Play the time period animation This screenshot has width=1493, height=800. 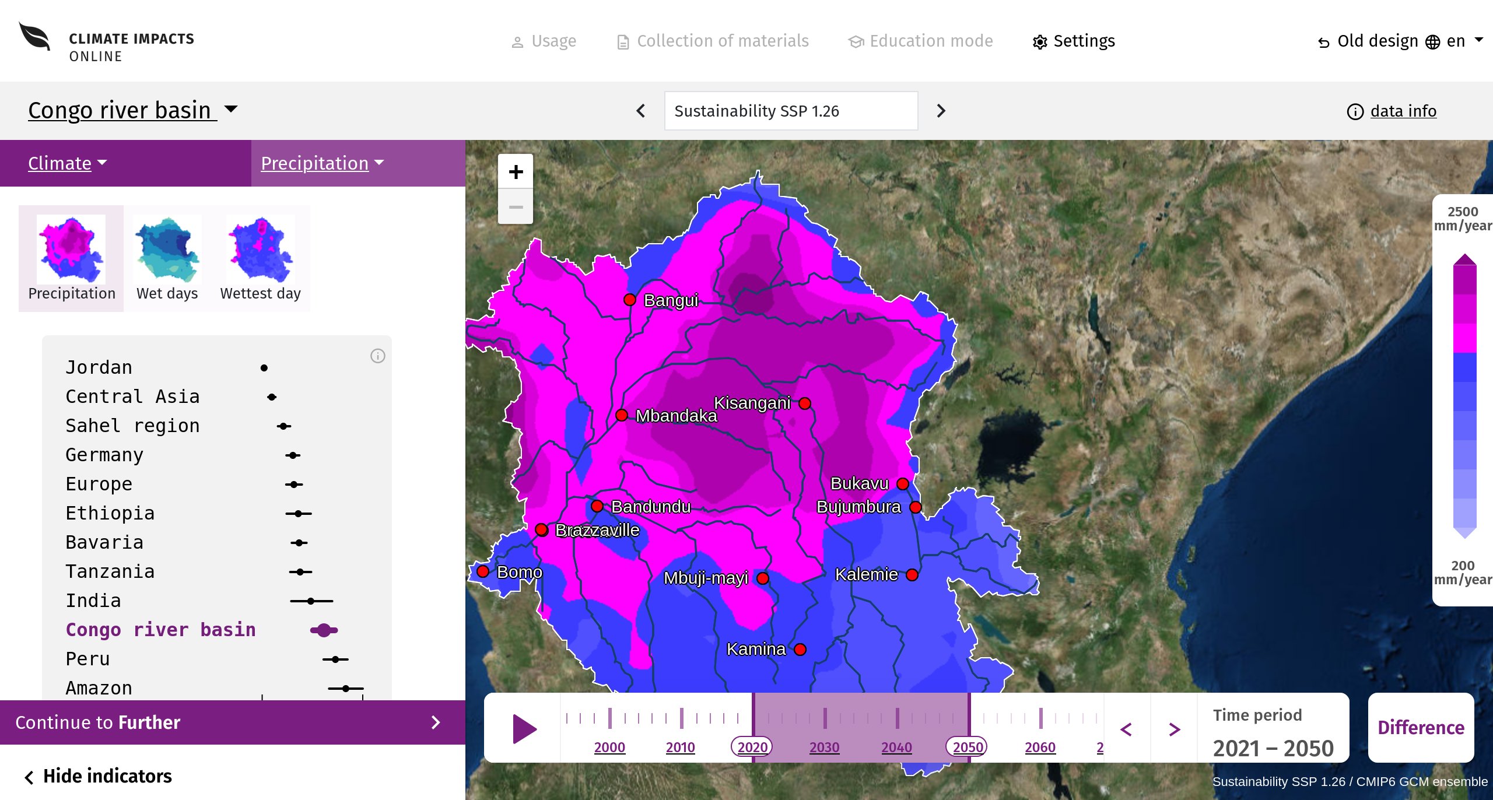coord(524,729)
